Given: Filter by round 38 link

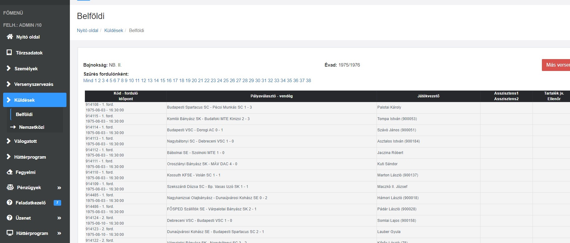Looking at the screenshot, I should (308, 81).
